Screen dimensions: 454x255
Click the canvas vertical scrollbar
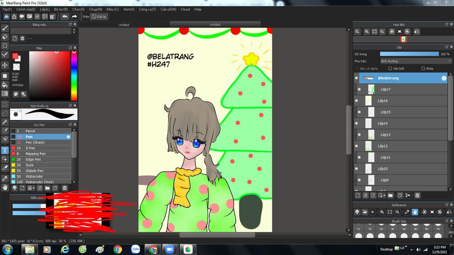pos(348,130)
